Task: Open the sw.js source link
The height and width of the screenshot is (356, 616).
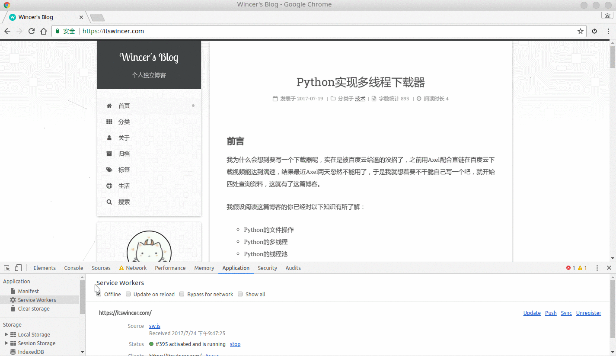Action: pos(155,326)
